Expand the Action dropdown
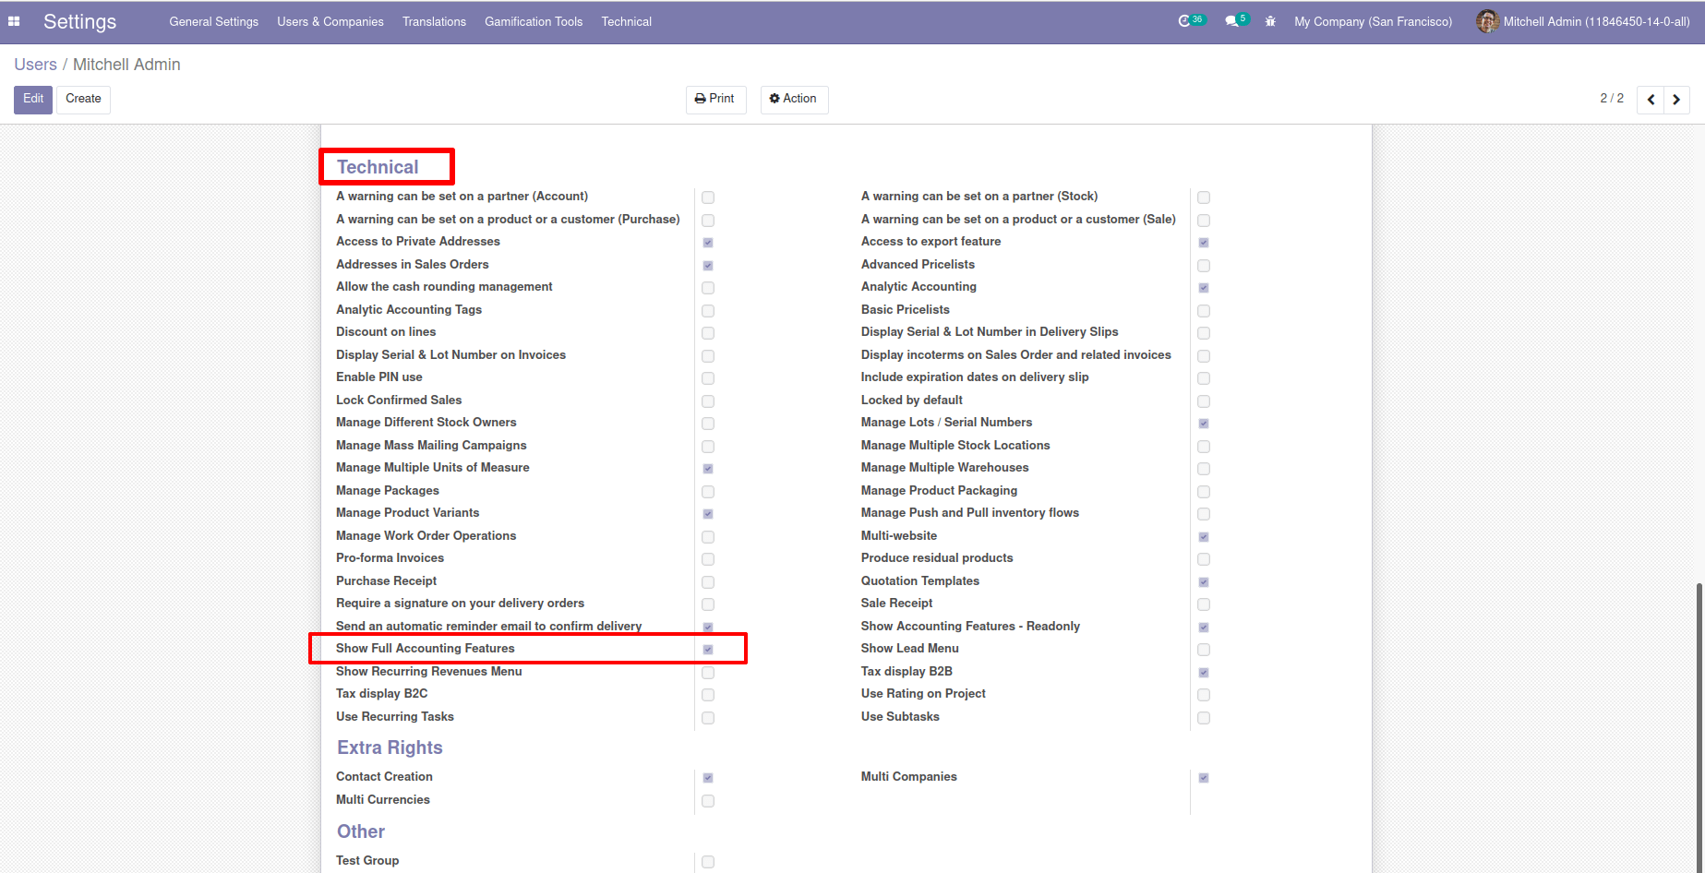1705x873 pixels. 794,99
